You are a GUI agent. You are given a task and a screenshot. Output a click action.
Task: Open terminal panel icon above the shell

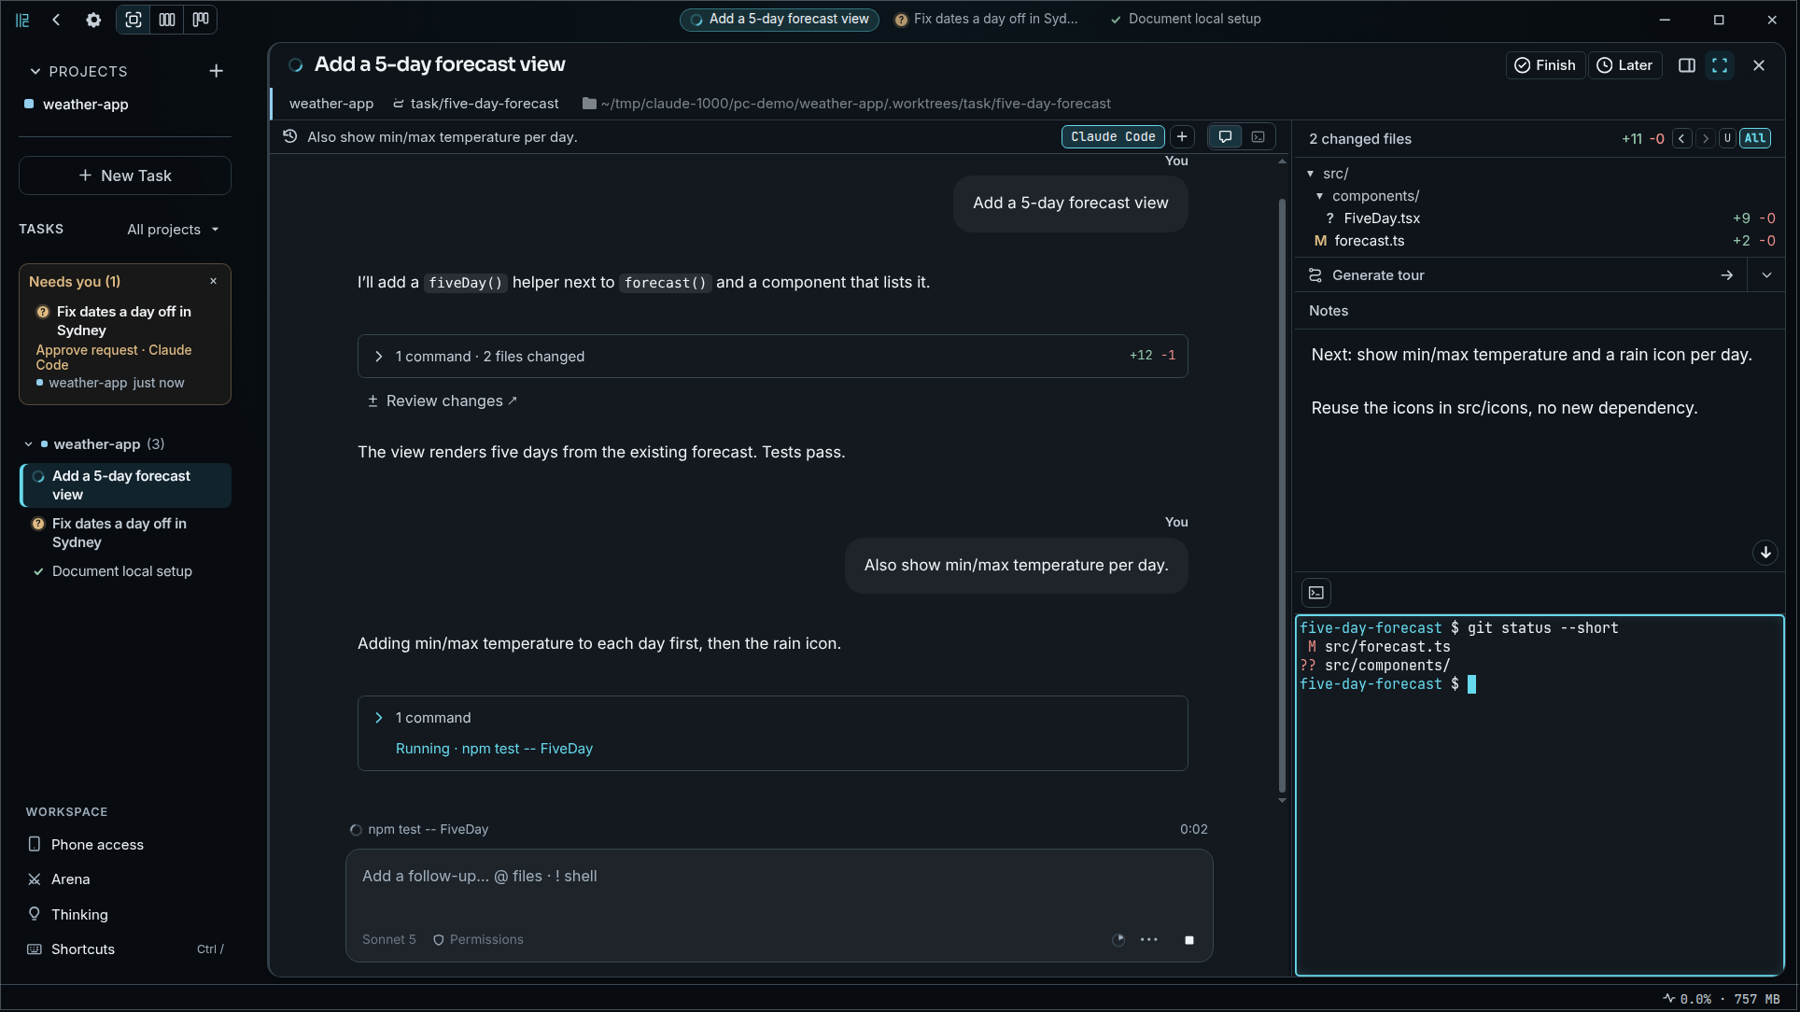1316,593
